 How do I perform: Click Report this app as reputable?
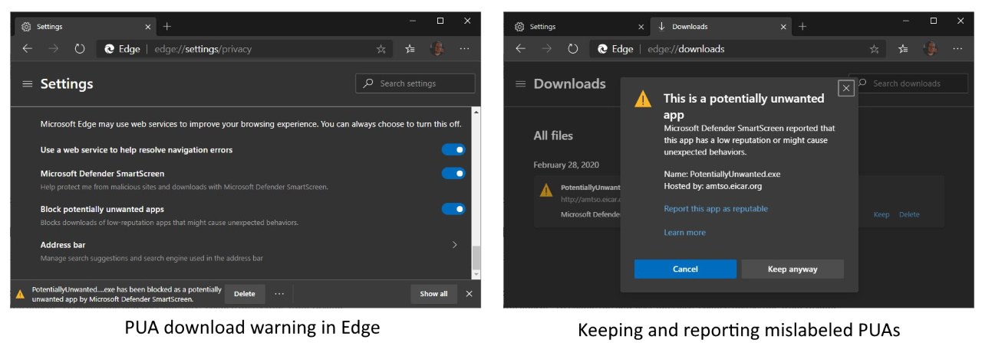tap(716, 209)
